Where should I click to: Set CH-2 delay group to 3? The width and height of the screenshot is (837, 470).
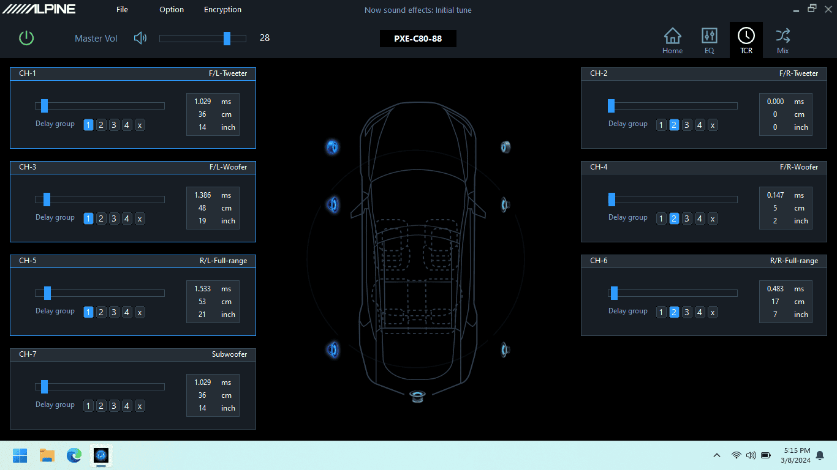click(x=687, y=125)
